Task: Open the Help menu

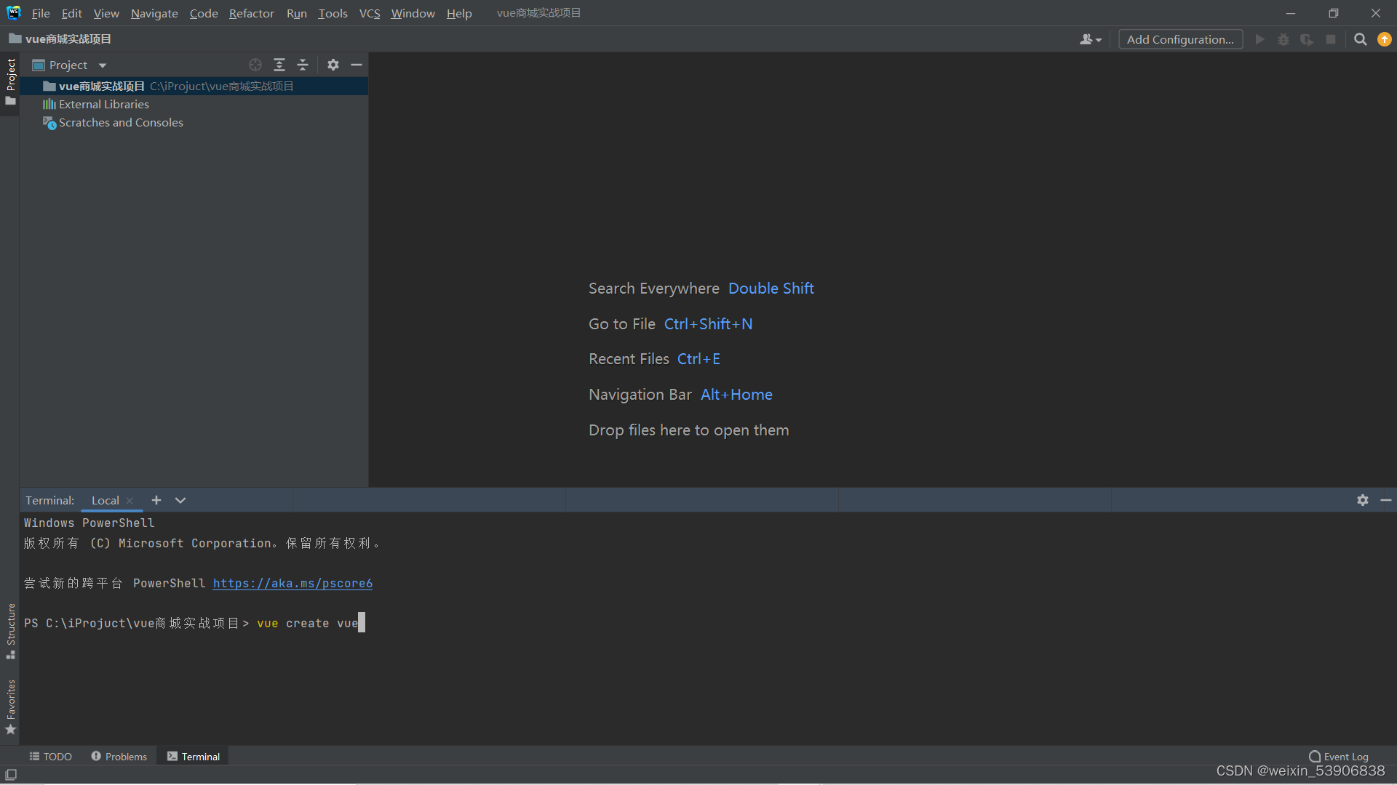Action: pyautogui.click(x=459, y=13)
